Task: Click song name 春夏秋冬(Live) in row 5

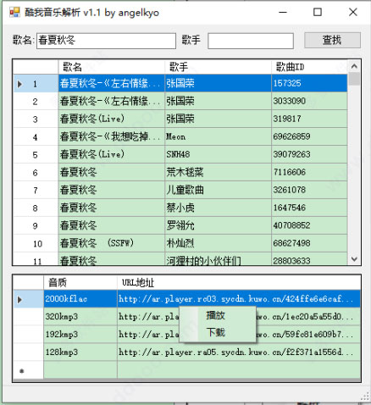Action: tap(112, 154)
